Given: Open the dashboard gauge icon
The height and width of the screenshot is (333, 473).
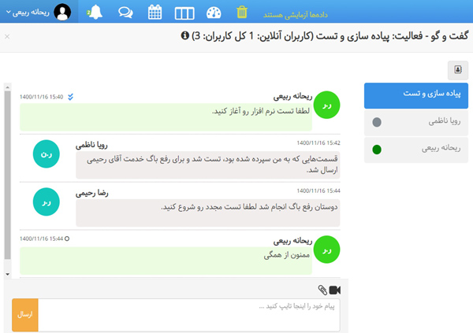Looking at the screenshot, I should 214,13.
